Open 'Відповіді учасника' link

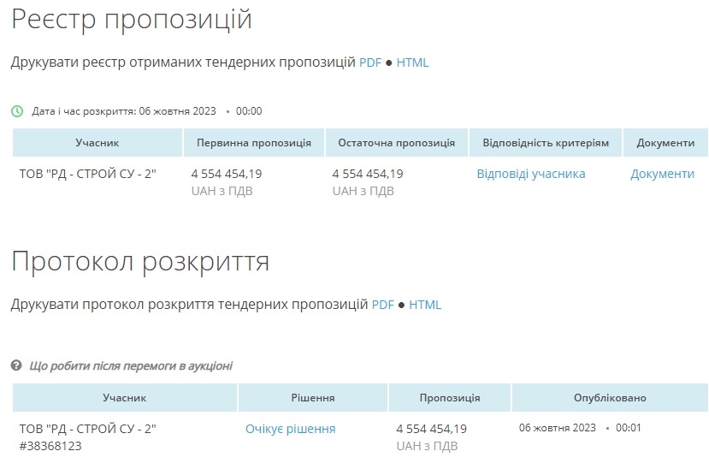531,174
